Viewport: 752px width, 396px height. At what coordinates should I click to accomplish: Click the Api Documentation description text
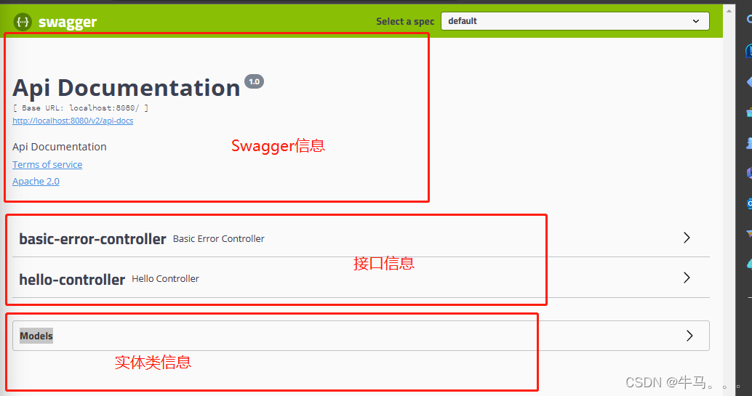(60, 147)
